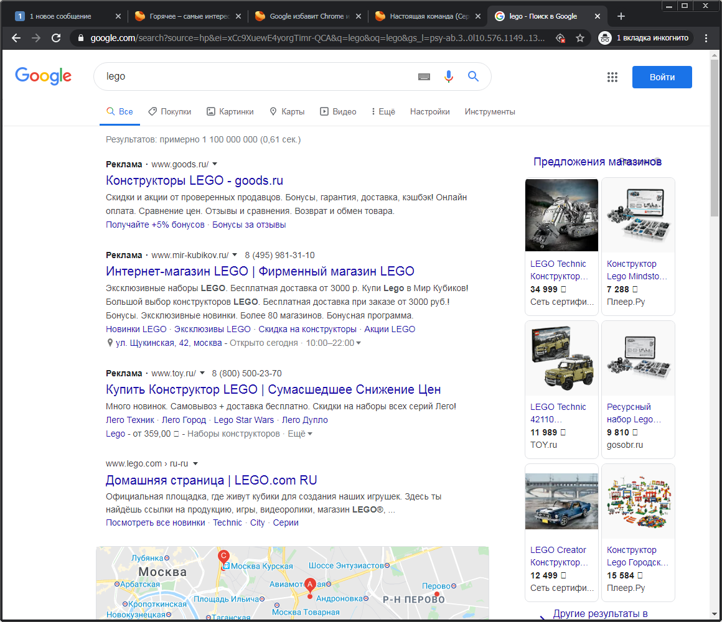Click the incognito profile icon
The height and width of the screenshot is (622, 722).
604,38
